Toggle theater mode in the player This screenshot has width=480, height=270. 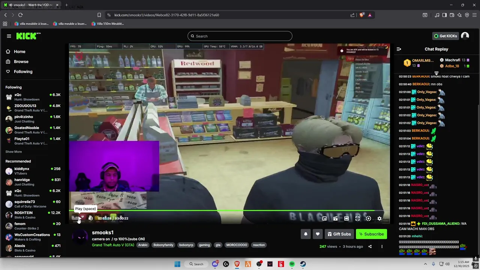point(346,219)
